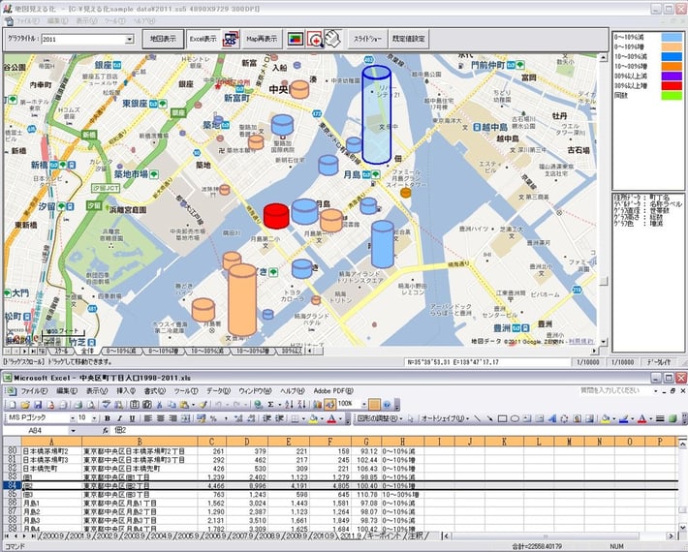This screenshot has height=552, width=688.
Task: Click the XLS export icon
Action: [x=231, y=39]
